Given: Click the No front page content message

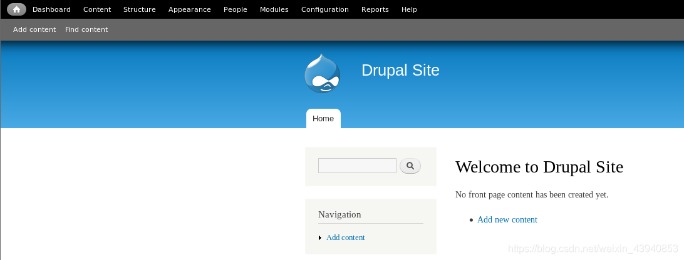Looking at the screenshot, I should coord(532,194).
